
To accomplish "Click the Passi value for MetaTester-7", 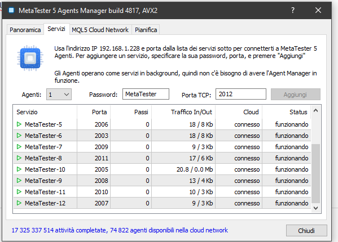I will coord(147,147).
